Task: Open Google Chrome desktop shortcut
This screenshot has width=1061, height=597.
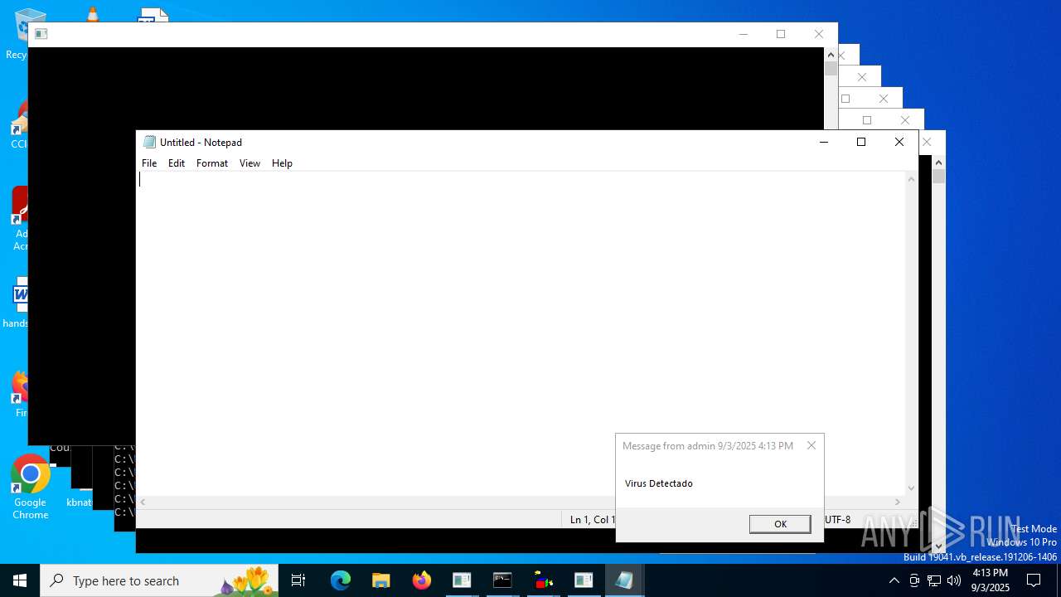Action: pos(30,488)
